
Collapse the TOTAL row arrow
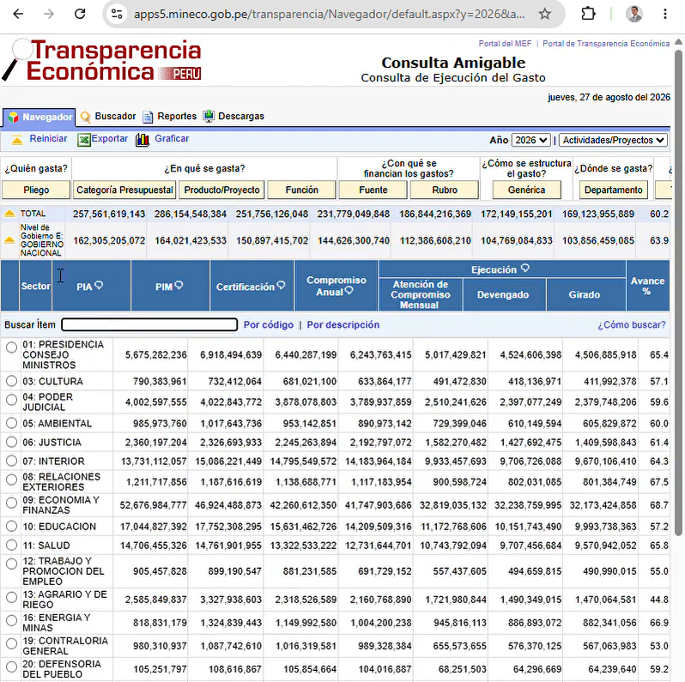pos(9,214)
